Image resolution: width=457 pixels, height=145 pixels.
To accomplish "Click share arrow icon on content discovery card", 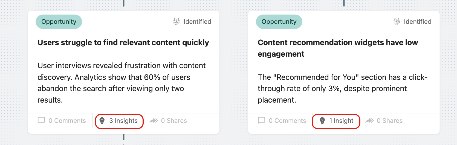I will 154,121.
